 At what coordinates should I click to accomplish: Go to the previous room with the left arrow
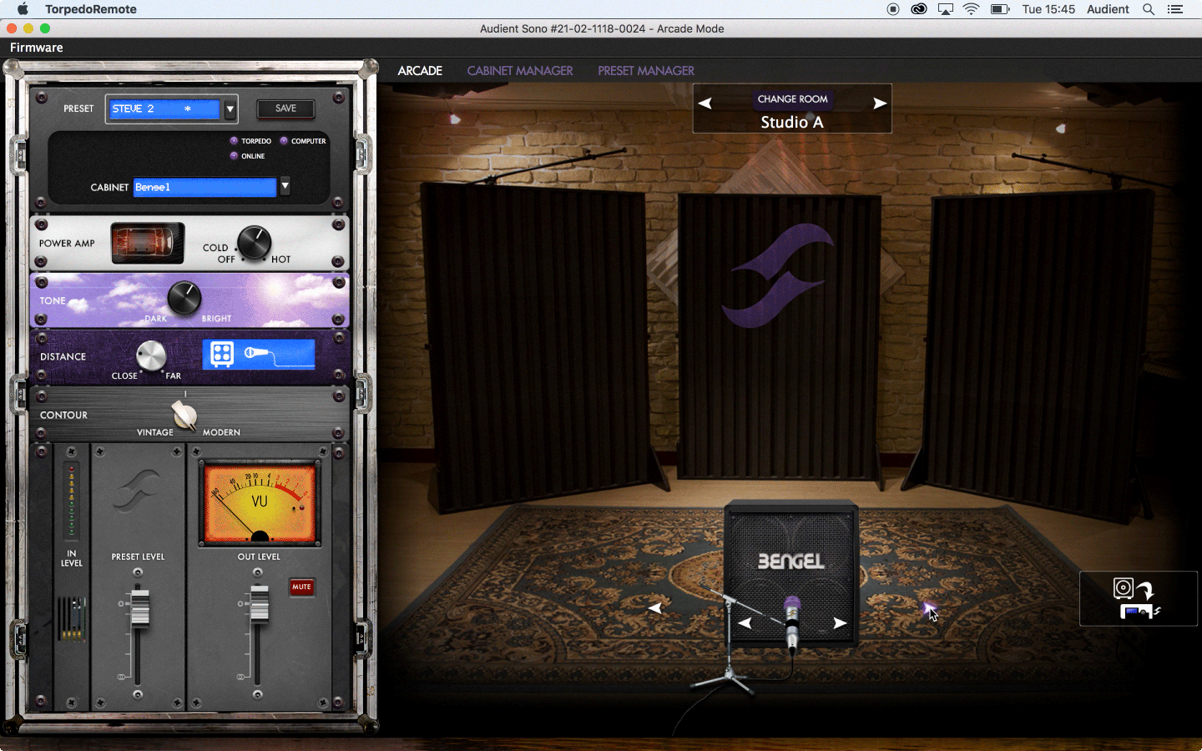[705, 103]
